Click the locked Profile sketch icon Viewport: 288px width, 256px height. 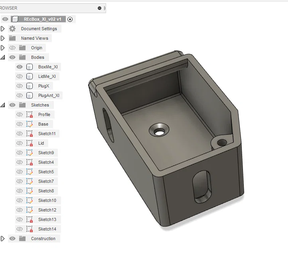pyautogui.click(x=30, y=114)
